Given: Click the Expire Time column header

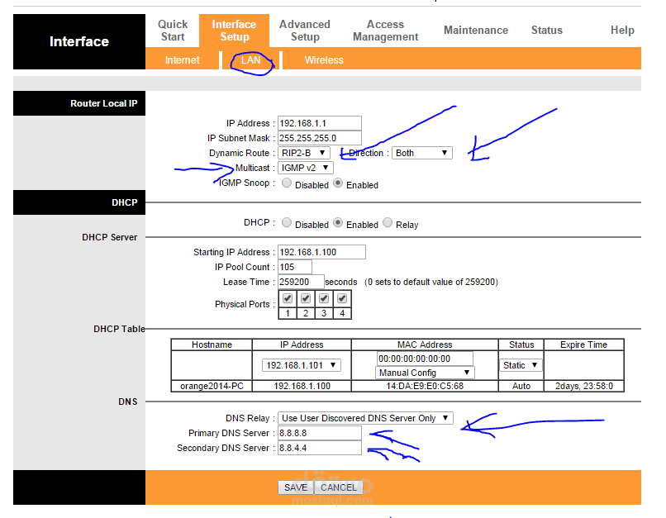Looking at the screenshot, I should 584,345.
